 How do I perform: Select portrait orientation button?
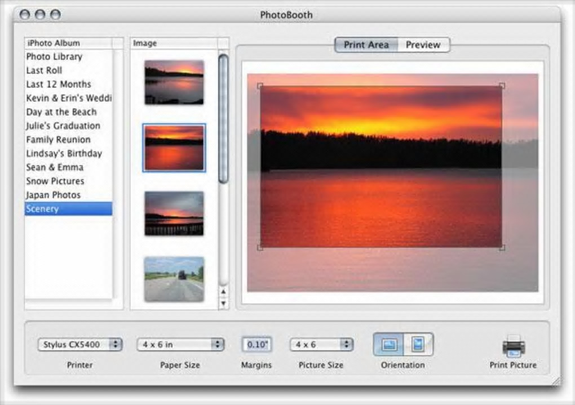point(418,344)
